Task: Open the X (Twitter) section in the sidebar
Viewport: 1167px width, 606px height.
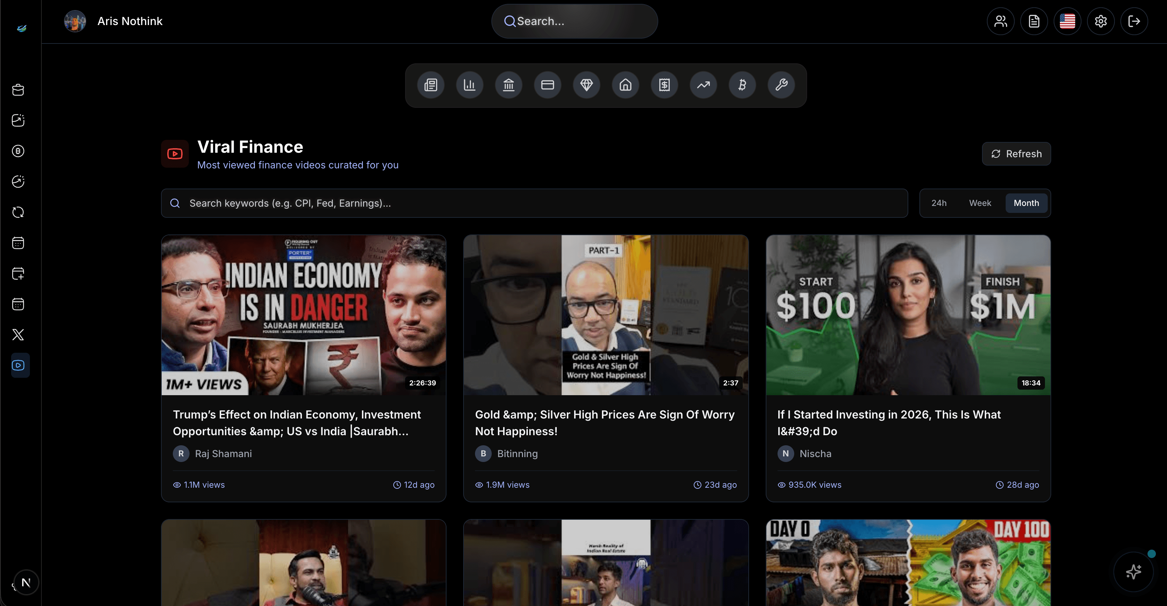Action: (18, 335)
